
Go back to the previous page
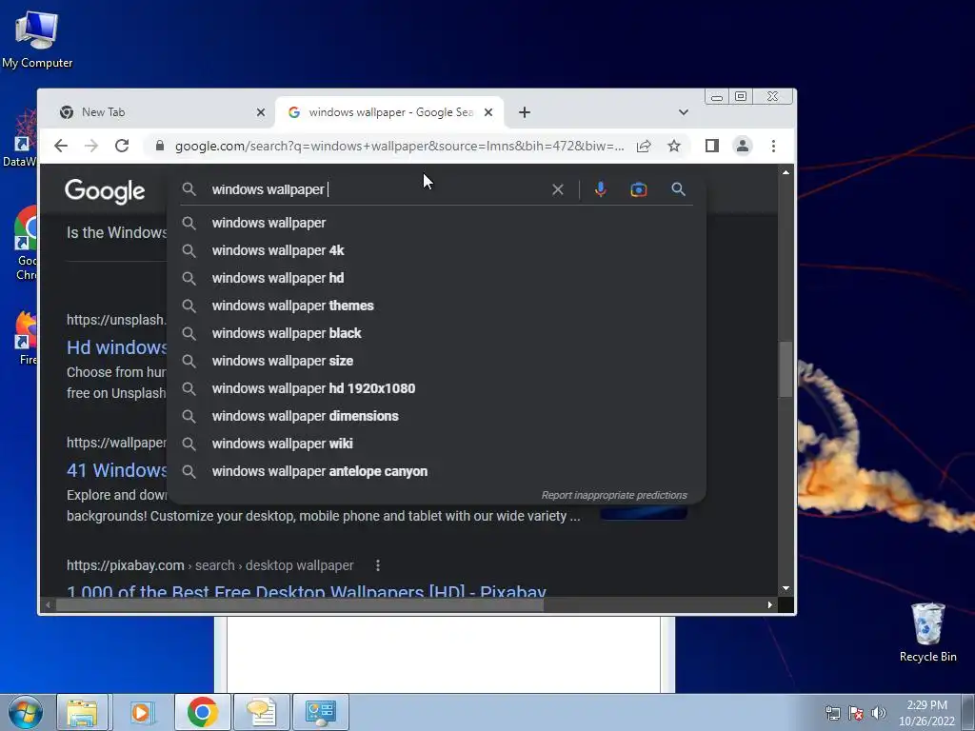coord(60,146)
